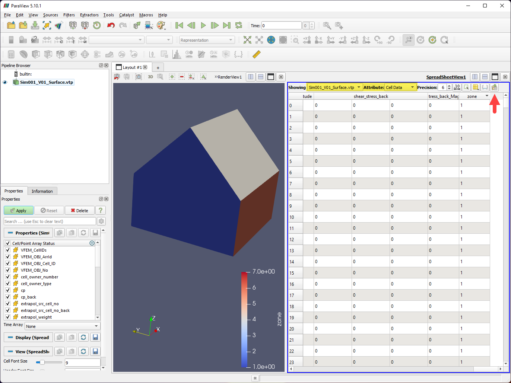The image size is (511, 383).
Task: Click the Apply button
Action: (x=18, y=210)
